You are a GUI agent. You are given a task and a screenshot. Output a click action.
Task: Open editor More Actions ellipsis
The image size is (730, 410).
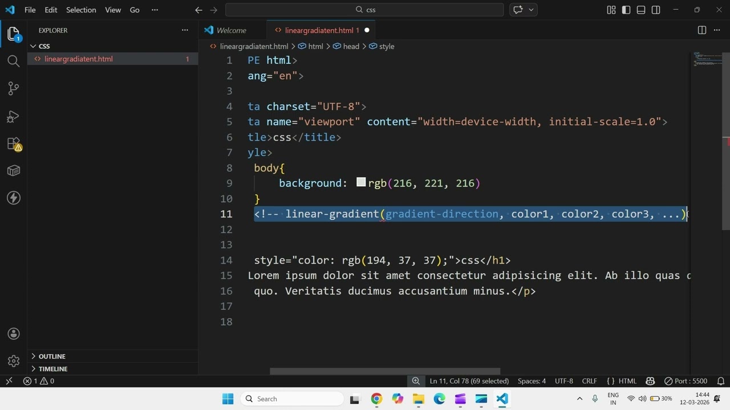click(x=717, y=30)
